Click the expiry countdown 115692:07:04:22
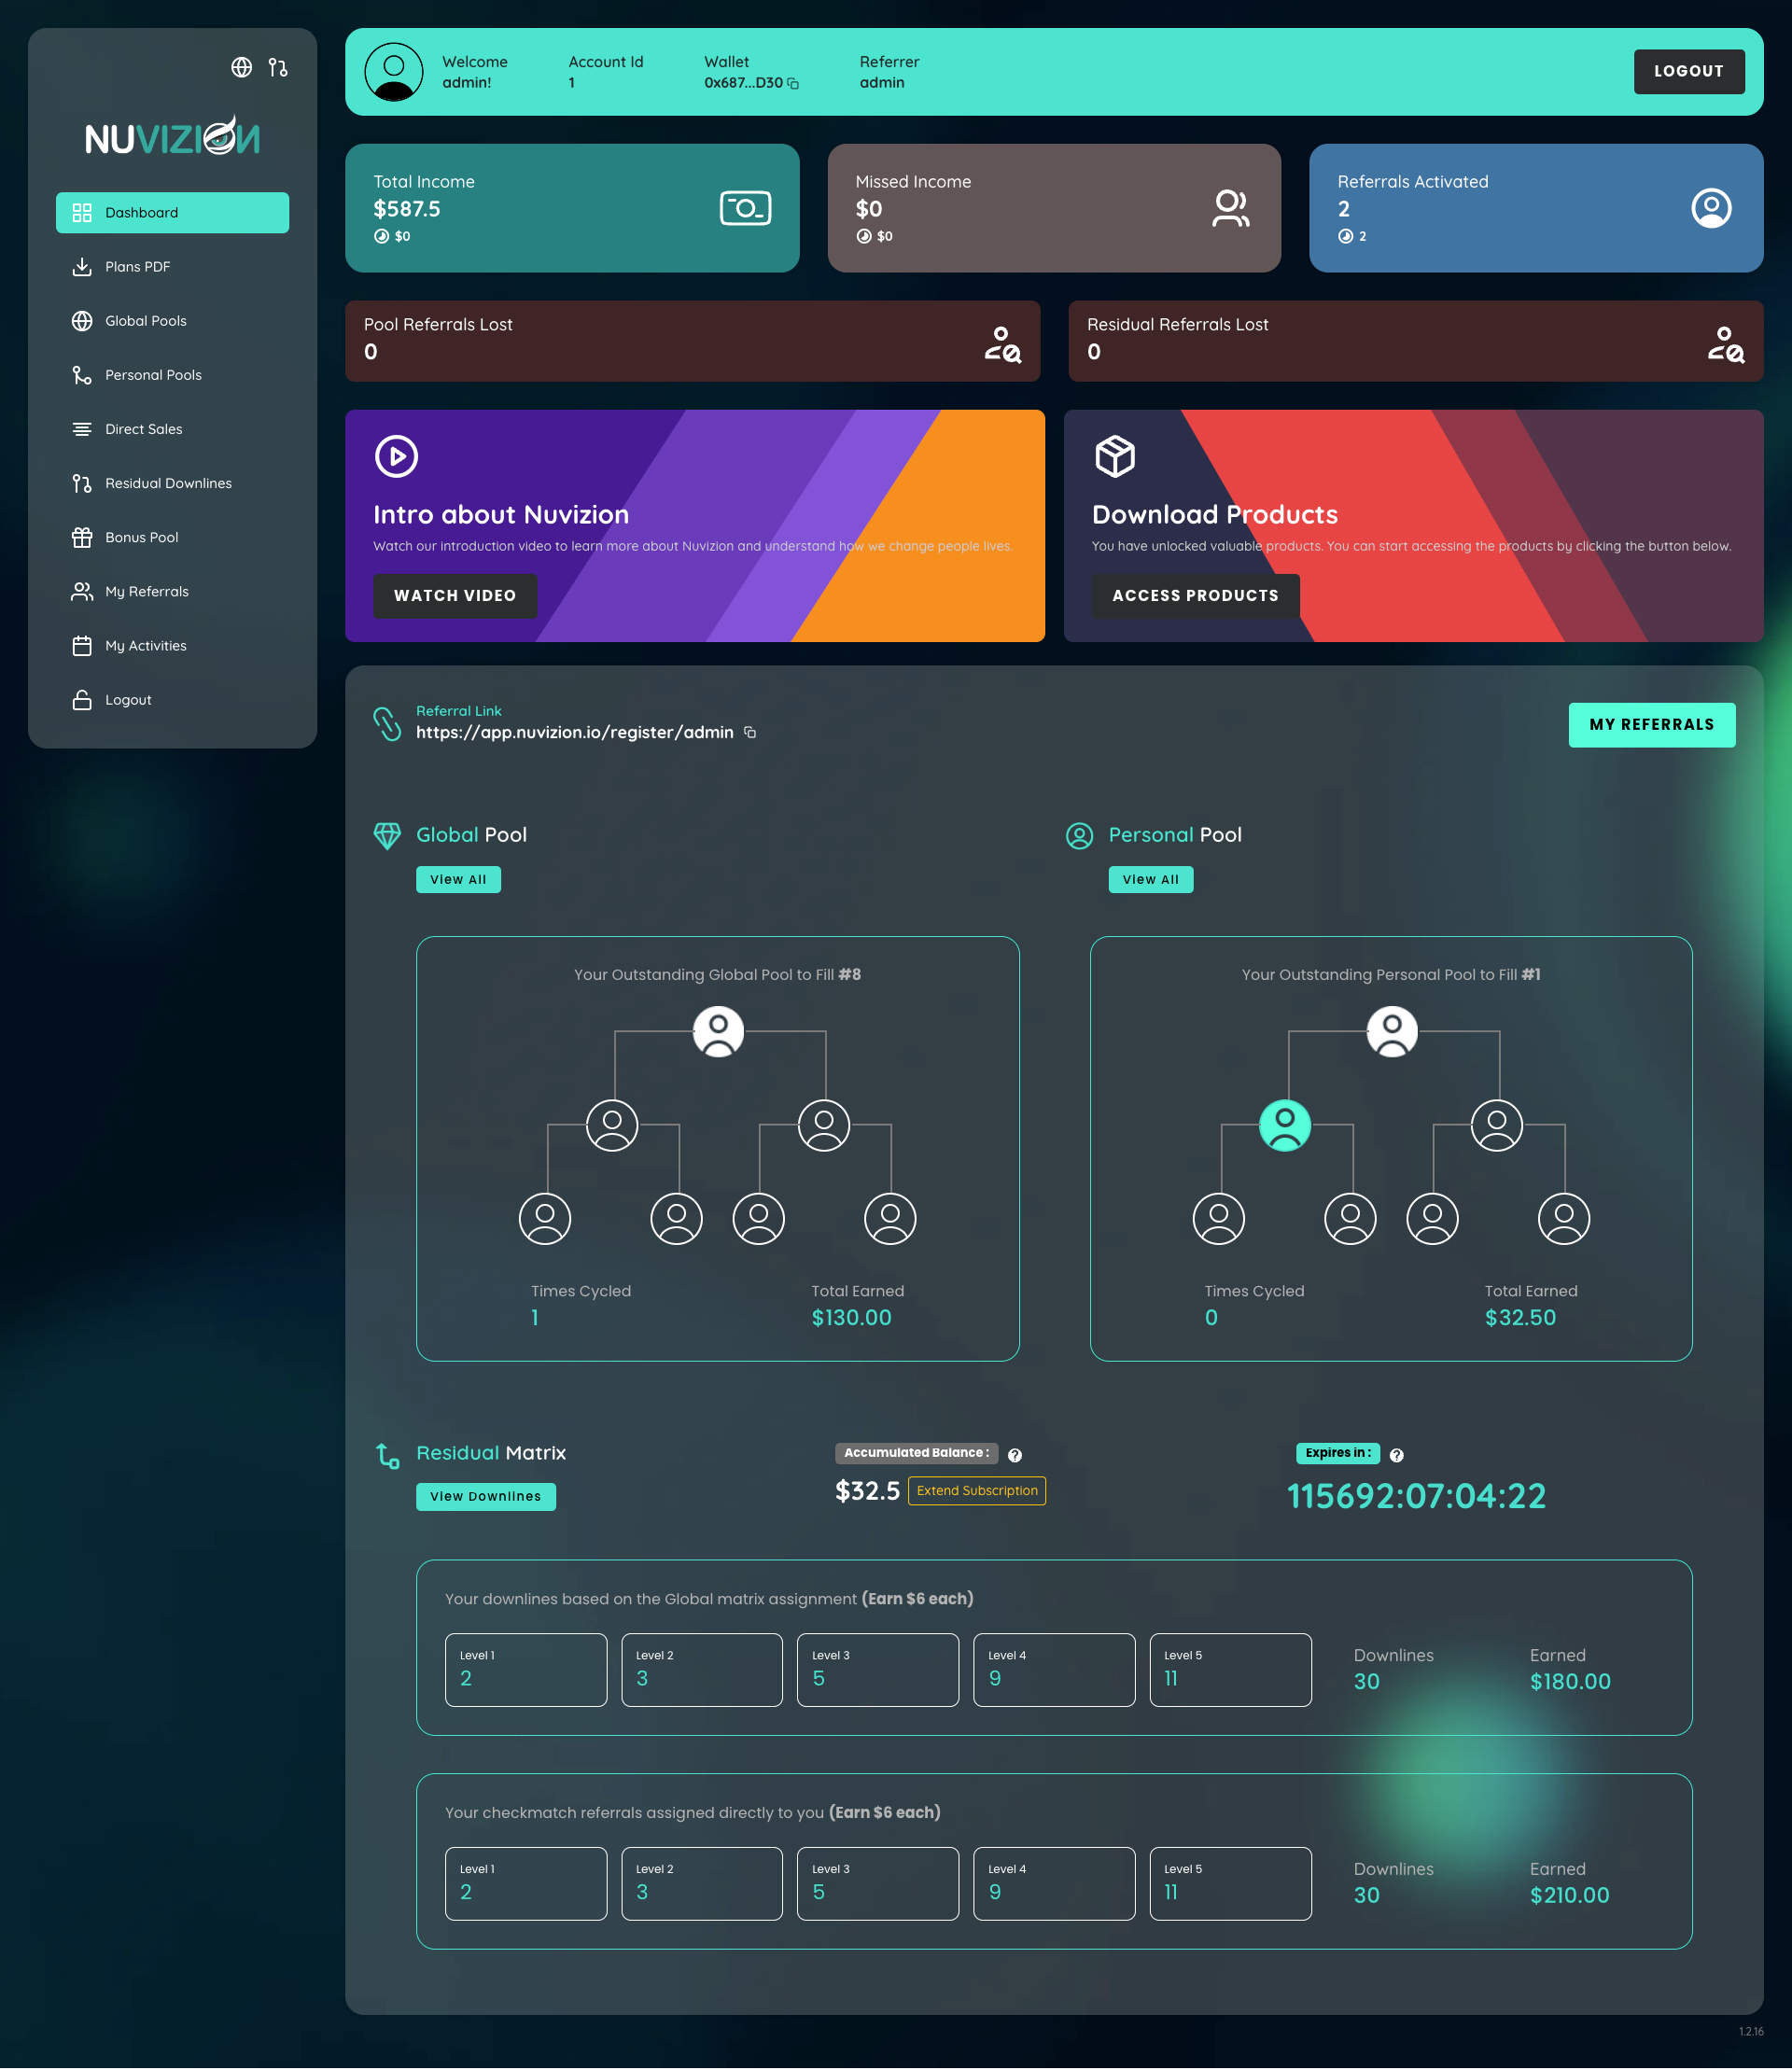 point(1416,1495)
